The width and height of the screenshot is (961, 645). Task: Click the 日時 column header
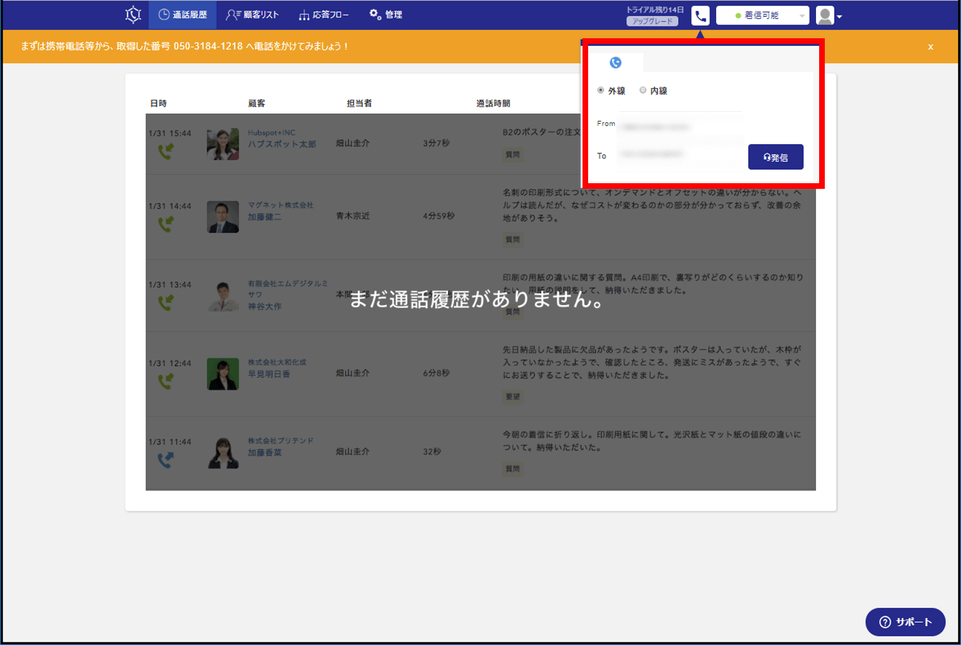point(158,103)
